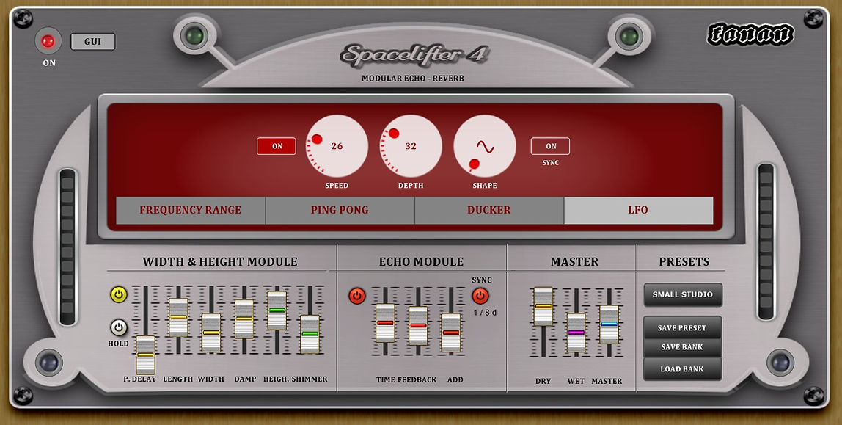The image size is (842, 425).
Task: Click the LOAD BANK button
Action: tap(682, 369)
